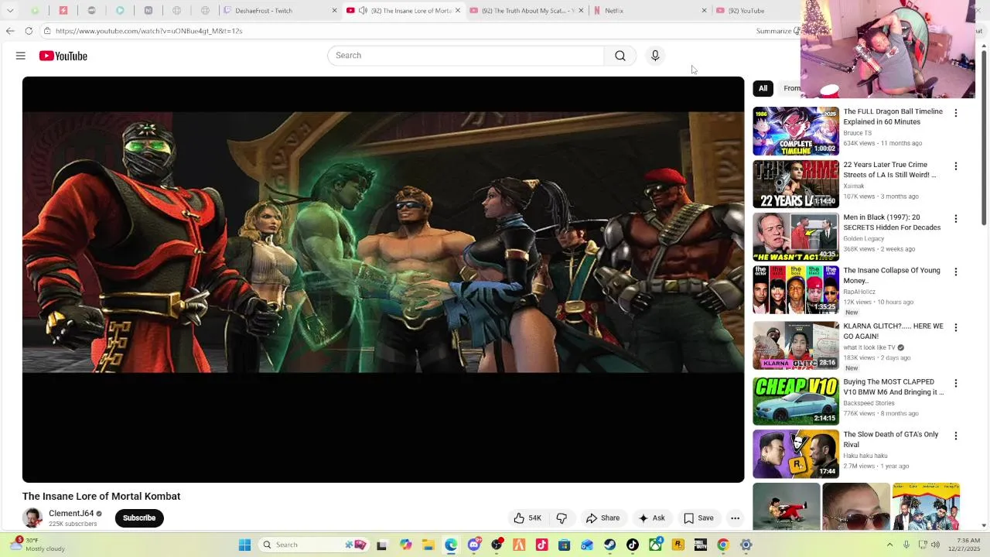Dislike the video with thumbs down
990x557 pixels.
[562, 518]
